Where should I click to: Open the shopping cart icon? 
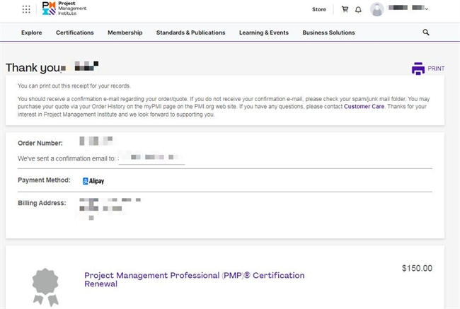pos(345,9)
